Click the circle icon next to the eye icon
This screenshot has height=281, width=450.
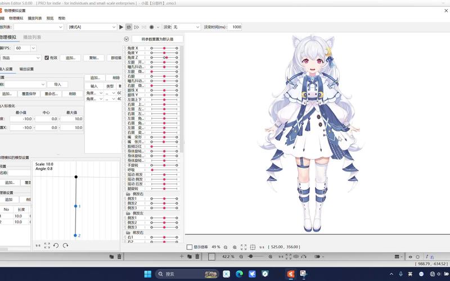coord(417,257)
